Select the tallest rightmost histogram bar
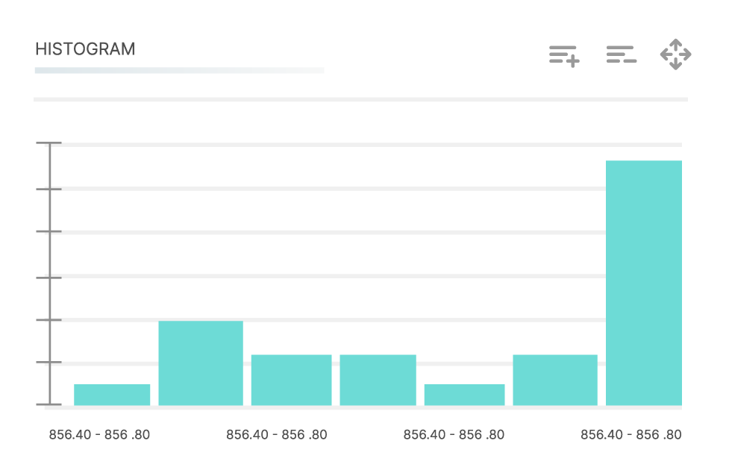This screenshot has height=476, width=729. 643,283
